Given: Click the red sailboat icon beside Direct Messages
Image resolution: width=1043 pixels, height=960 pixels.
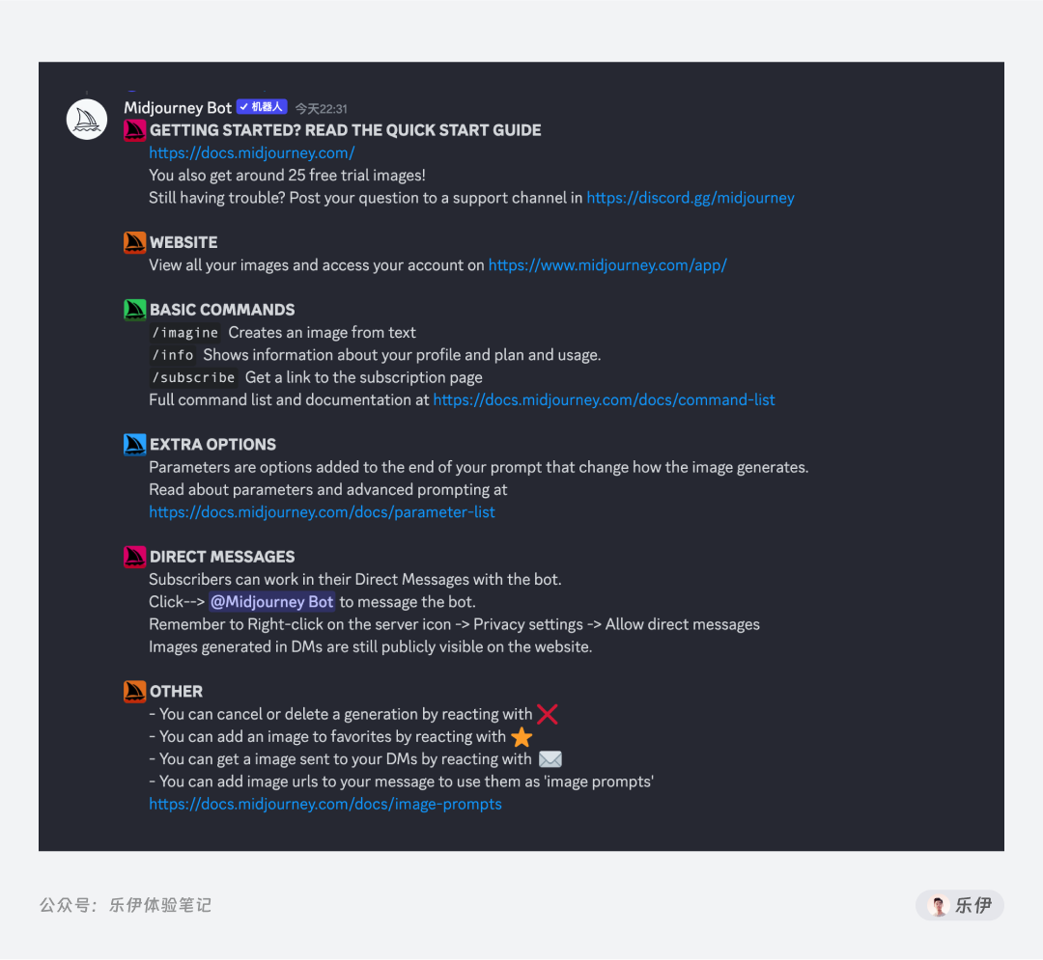Looking at the screenshot, I should pos(134,557).
